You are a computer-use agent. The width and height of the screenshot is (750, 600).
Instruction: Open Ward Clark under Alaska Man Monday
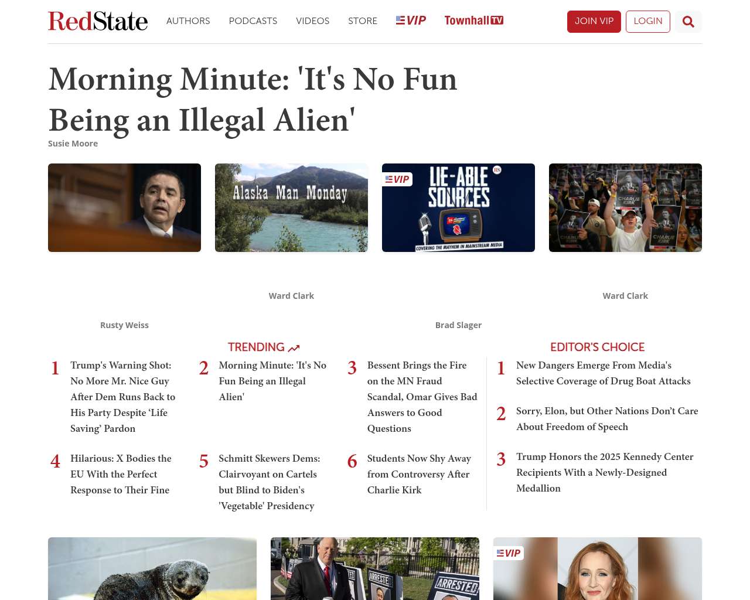[291, 296]
